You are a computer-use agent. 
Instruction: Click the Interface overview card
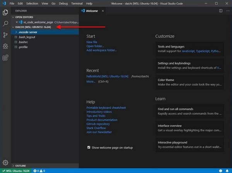pyautogui.click(x=189, y=128)
